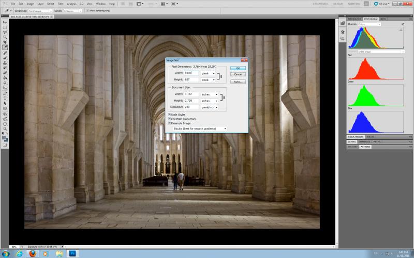Click the Resolution input field
The height and width of the screenshot is (258, 414).
point(191,107)
